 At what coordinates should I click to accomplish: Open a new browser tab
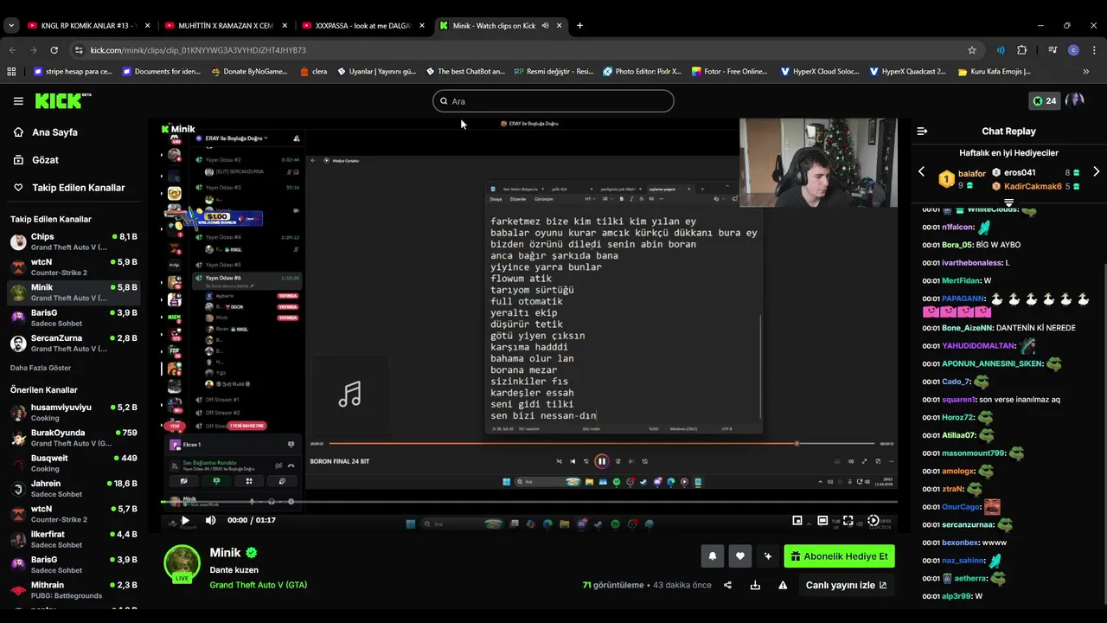[x=579, y=25]
